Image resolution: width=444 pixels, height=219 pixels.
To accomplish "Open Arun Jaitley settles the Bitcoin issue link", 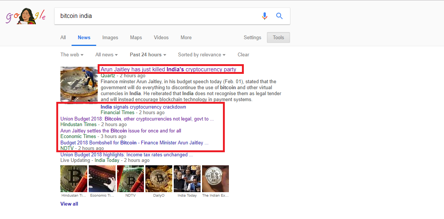I will click(x=121, y=131).
